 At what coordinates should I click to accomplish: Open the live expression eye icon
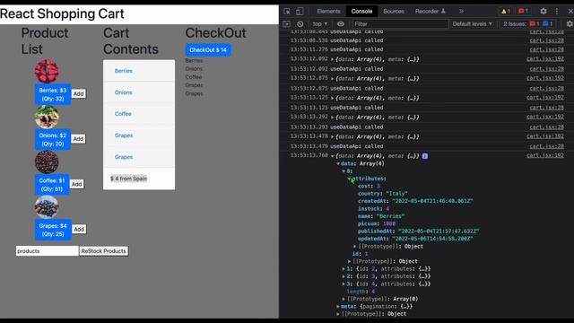(x=341, y=24)
